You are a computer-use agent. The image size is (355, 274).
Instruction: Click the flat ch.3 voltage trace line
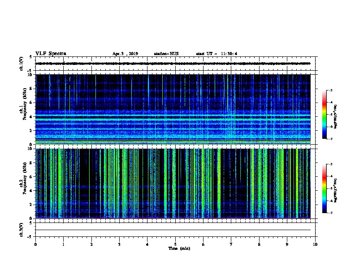(173, 230)
